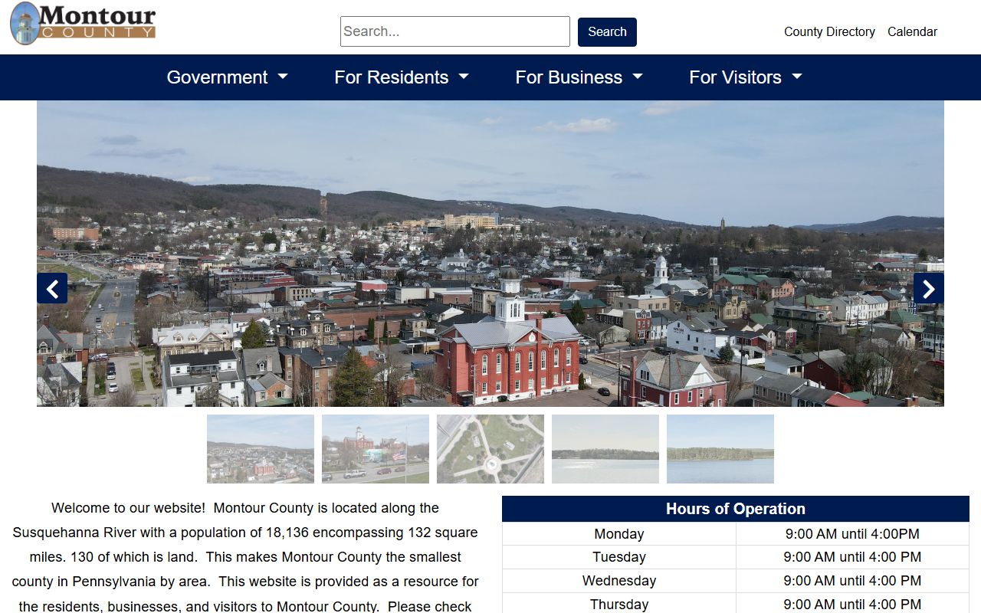
Task: Click the Wednesday row label
Action: point(619,581)
